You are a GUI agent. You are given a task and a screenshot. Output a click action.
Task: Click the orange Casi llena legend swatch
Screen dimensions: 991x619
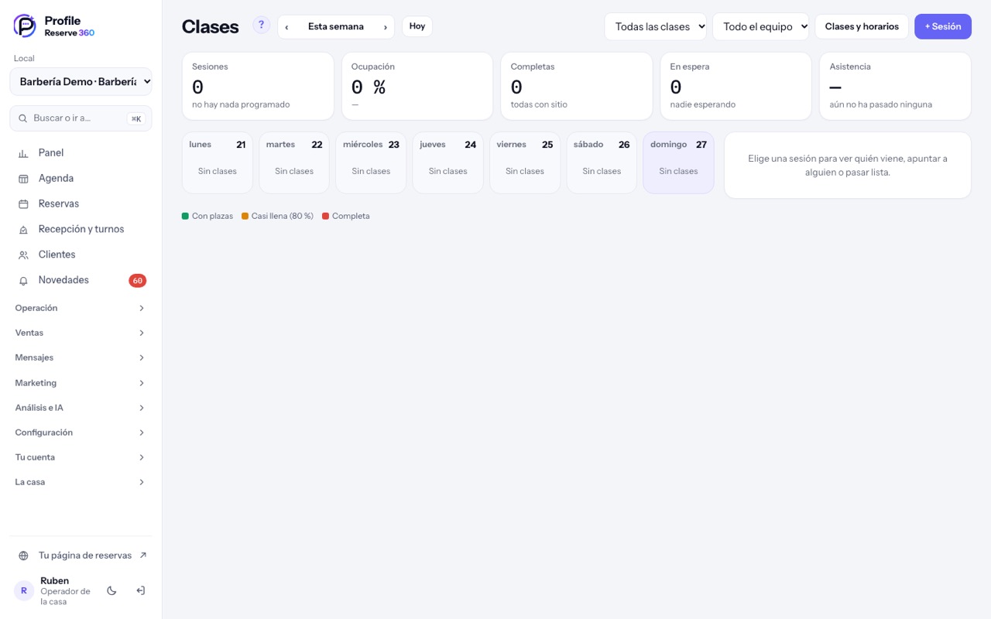coord(245,216)
